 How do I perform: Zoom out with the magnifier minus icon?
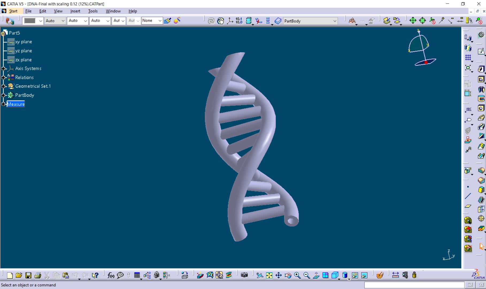[307, 275]
